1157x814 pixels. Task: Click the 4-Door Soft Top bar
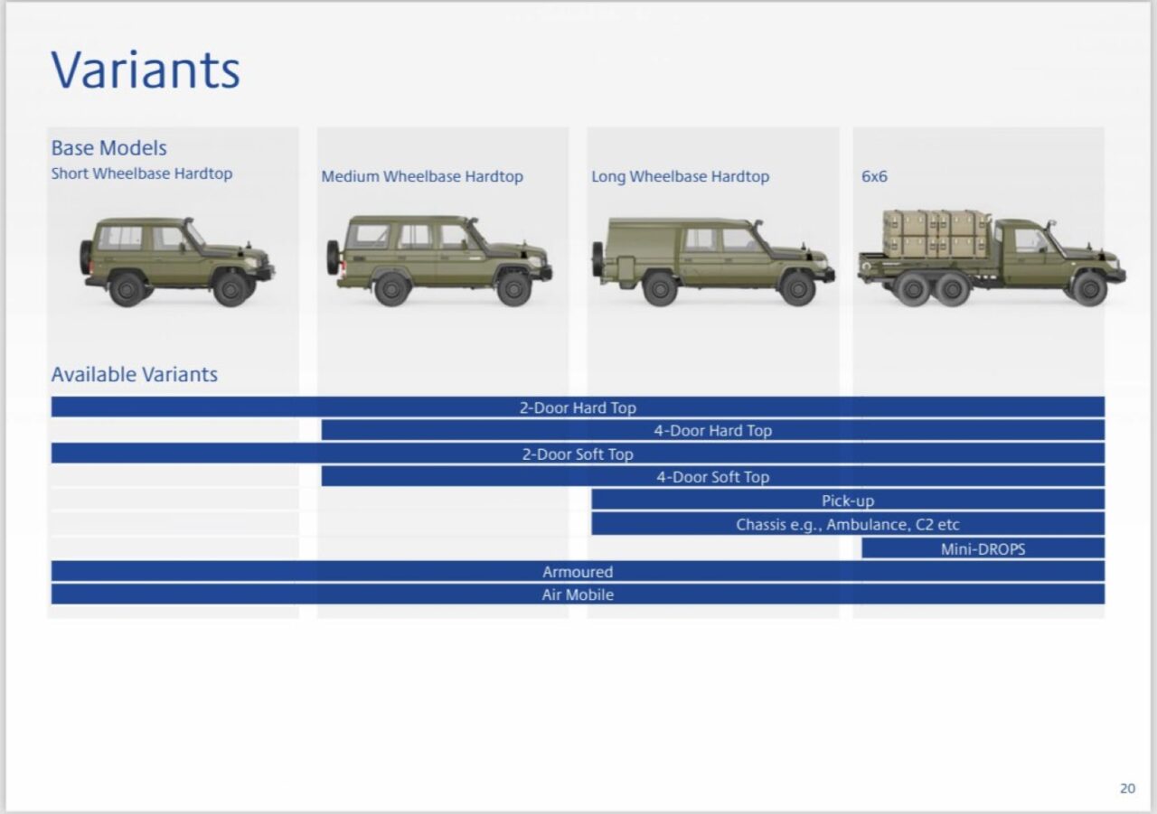[712, 477]
